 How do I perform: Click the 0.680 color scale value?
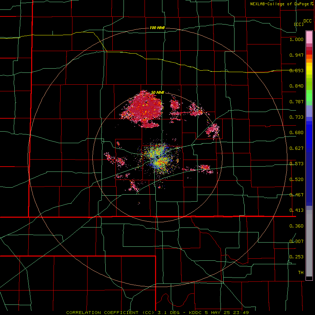click(296, 133)
